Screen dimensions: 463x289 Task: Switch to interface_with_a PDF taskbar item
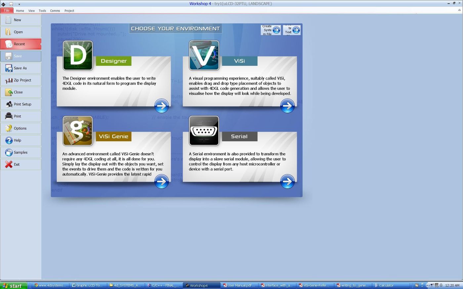click(x=278, y=285)
